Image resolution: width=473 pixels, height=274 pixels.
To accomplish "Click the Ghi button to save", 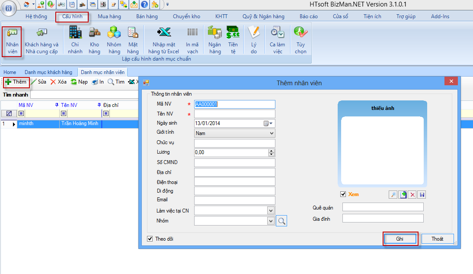I will (400, 239).
